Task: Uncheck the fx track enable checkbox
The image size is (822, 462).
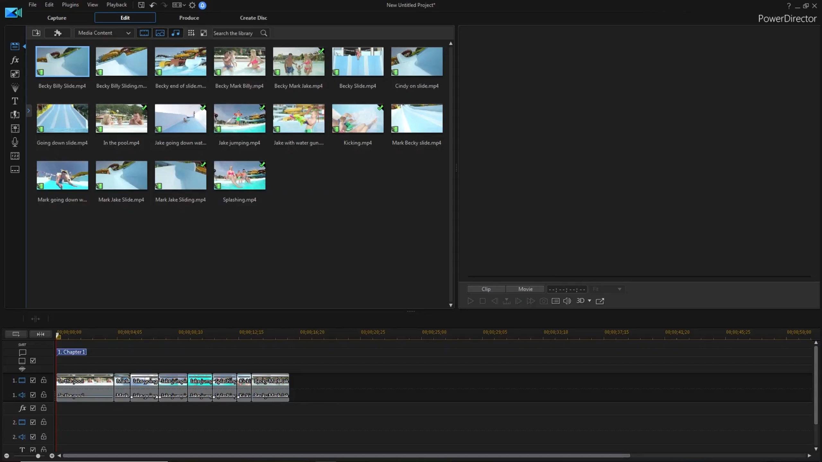Action: point(33,408)
